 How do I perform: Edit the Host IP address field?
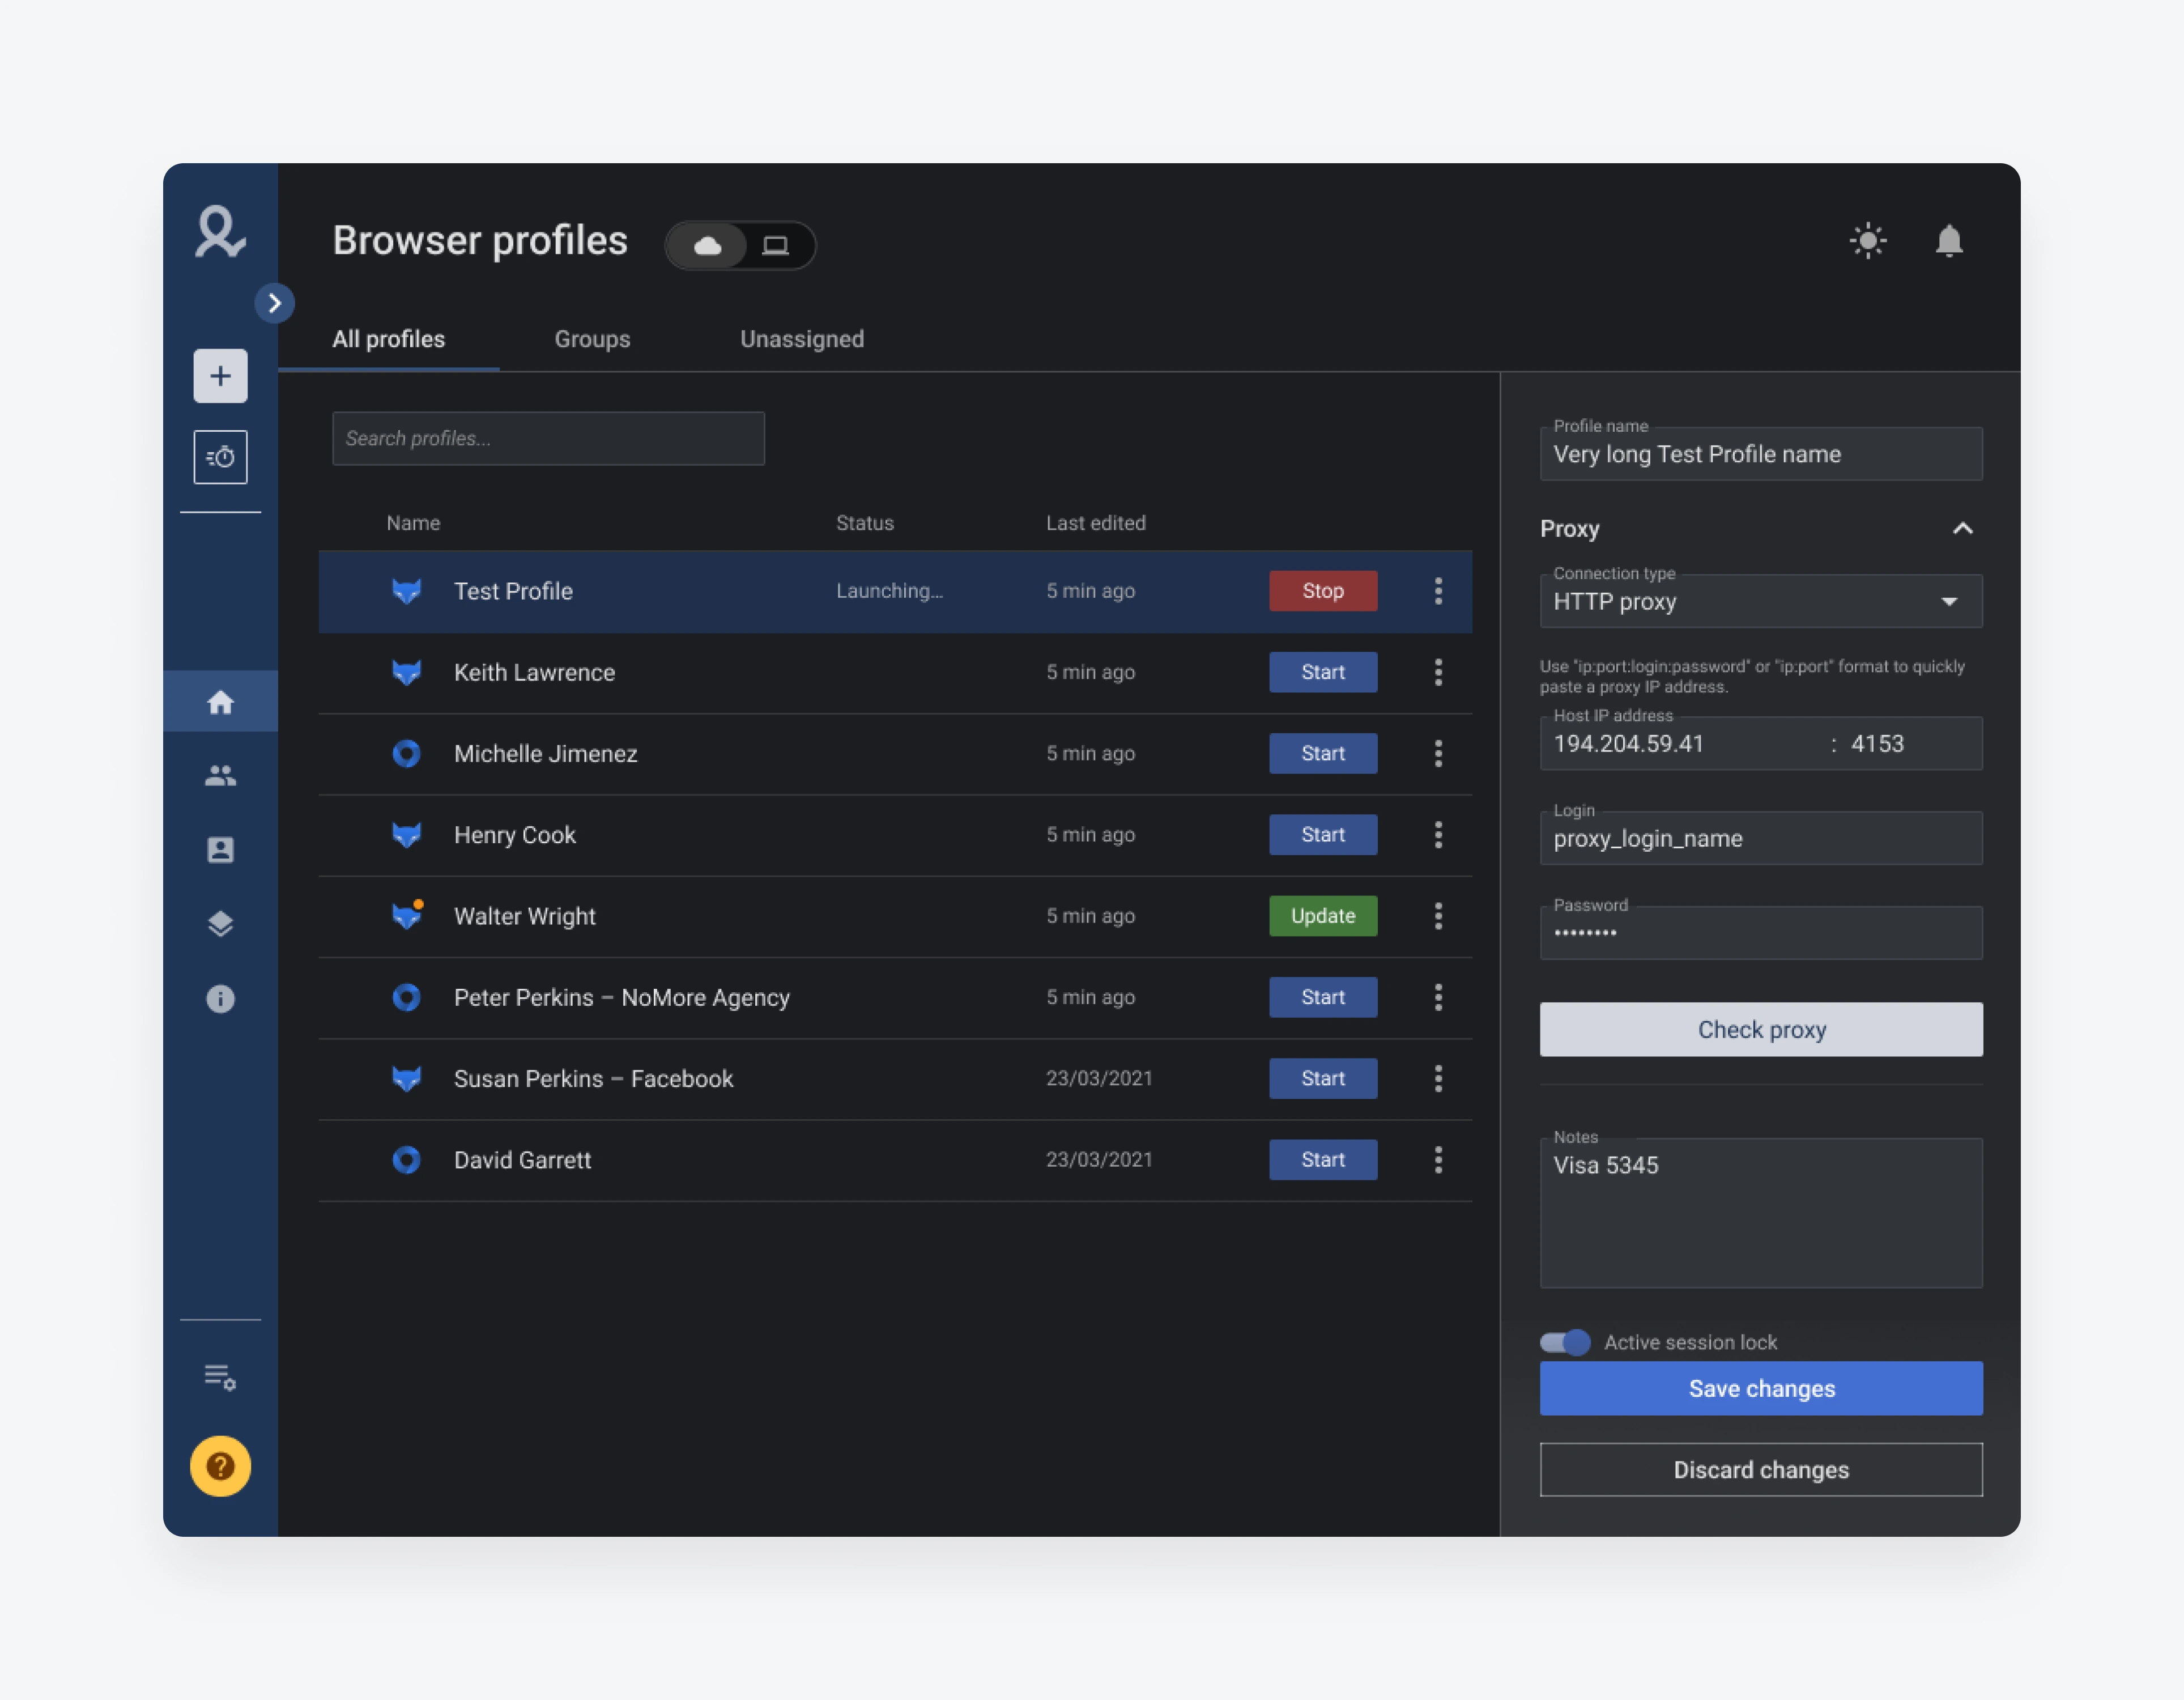[x=1683, y=744]
